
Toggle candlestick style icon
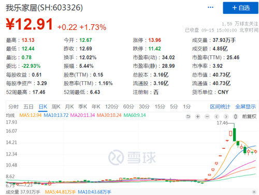[x=235, y=117]
